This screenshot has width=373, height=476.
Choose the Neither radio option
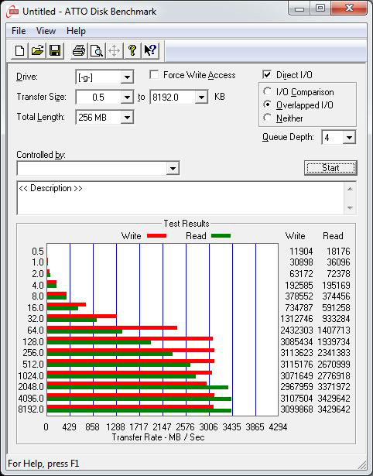pyautogui.click(x=268, y=118)
